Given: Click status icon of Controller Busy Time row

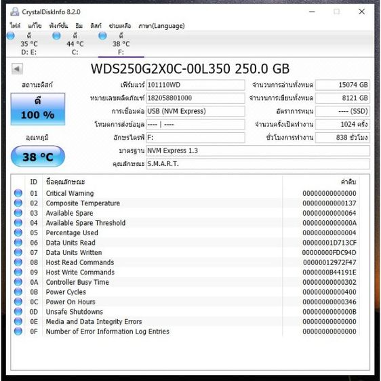Looking at the screenshot, I should click(18, 282).
